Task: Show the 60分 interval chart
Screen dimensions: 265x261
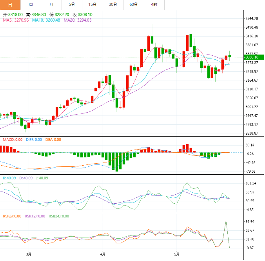Action: [134, 5]
